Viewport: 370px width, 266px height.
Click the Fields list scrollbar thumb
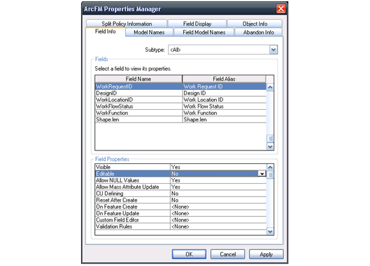click(270, 138)
